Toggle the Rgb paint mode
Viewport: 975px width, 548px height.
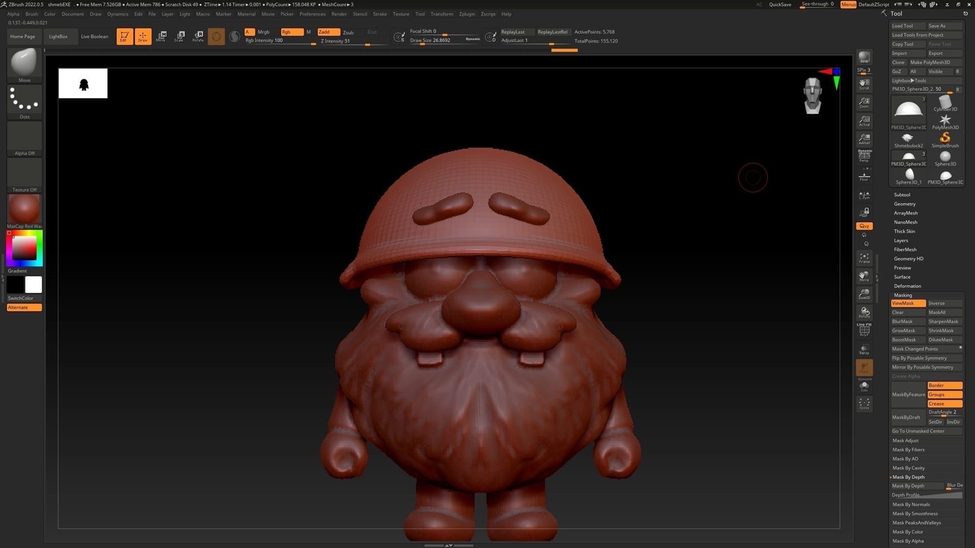291,32
